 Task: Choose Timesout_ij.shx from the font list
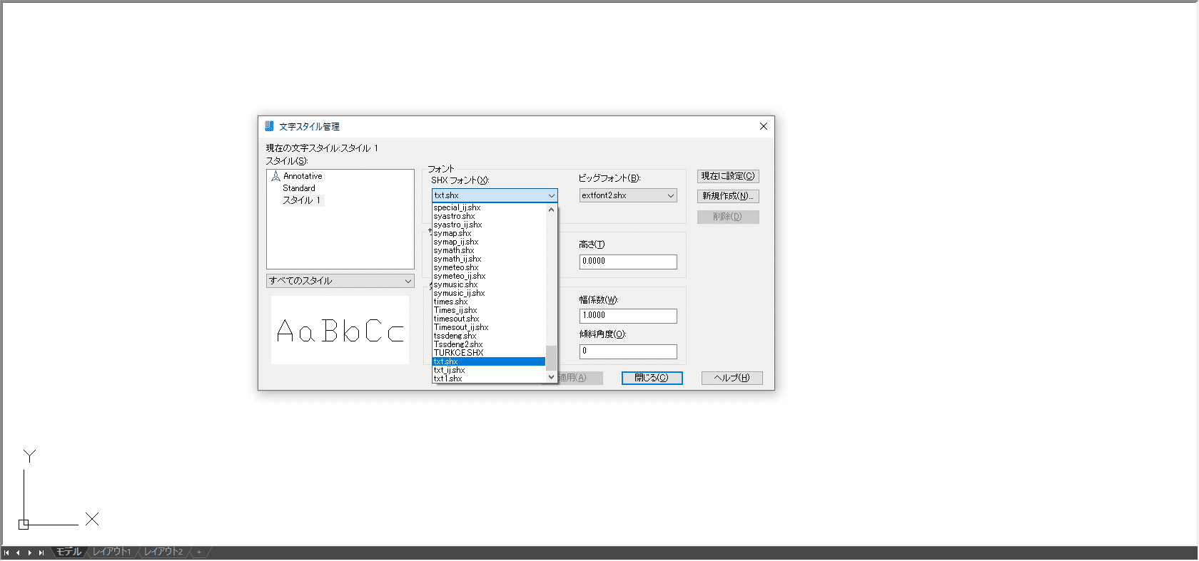coord(489,327)
